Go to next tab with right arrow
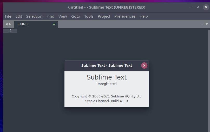Viewport: 210px width, 132px height. (10, 24)
